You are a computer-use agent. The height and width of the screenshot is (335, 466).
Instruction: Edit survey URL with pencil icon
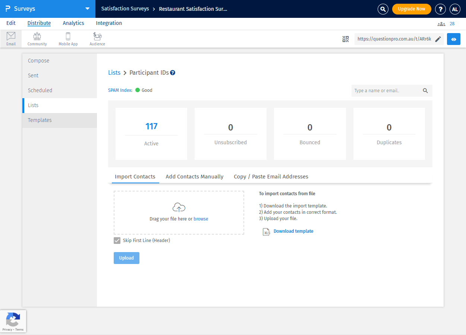(x=438, y=39)
